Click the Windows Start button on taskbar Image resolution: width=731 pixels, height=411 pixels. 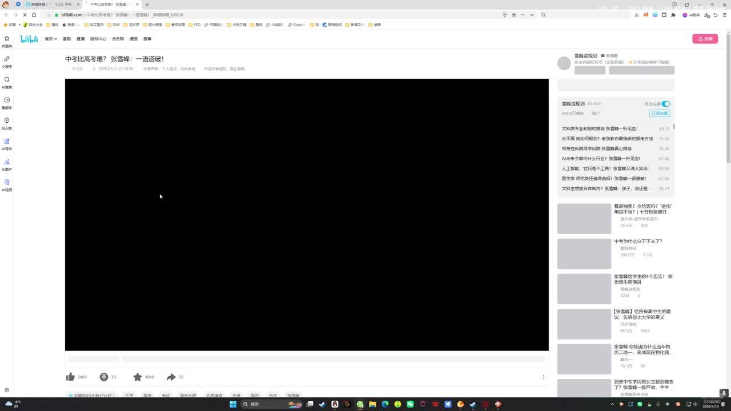point(233,404)
